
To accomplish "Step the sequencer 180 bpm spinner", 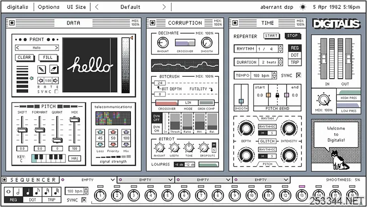I will point(86,191).
